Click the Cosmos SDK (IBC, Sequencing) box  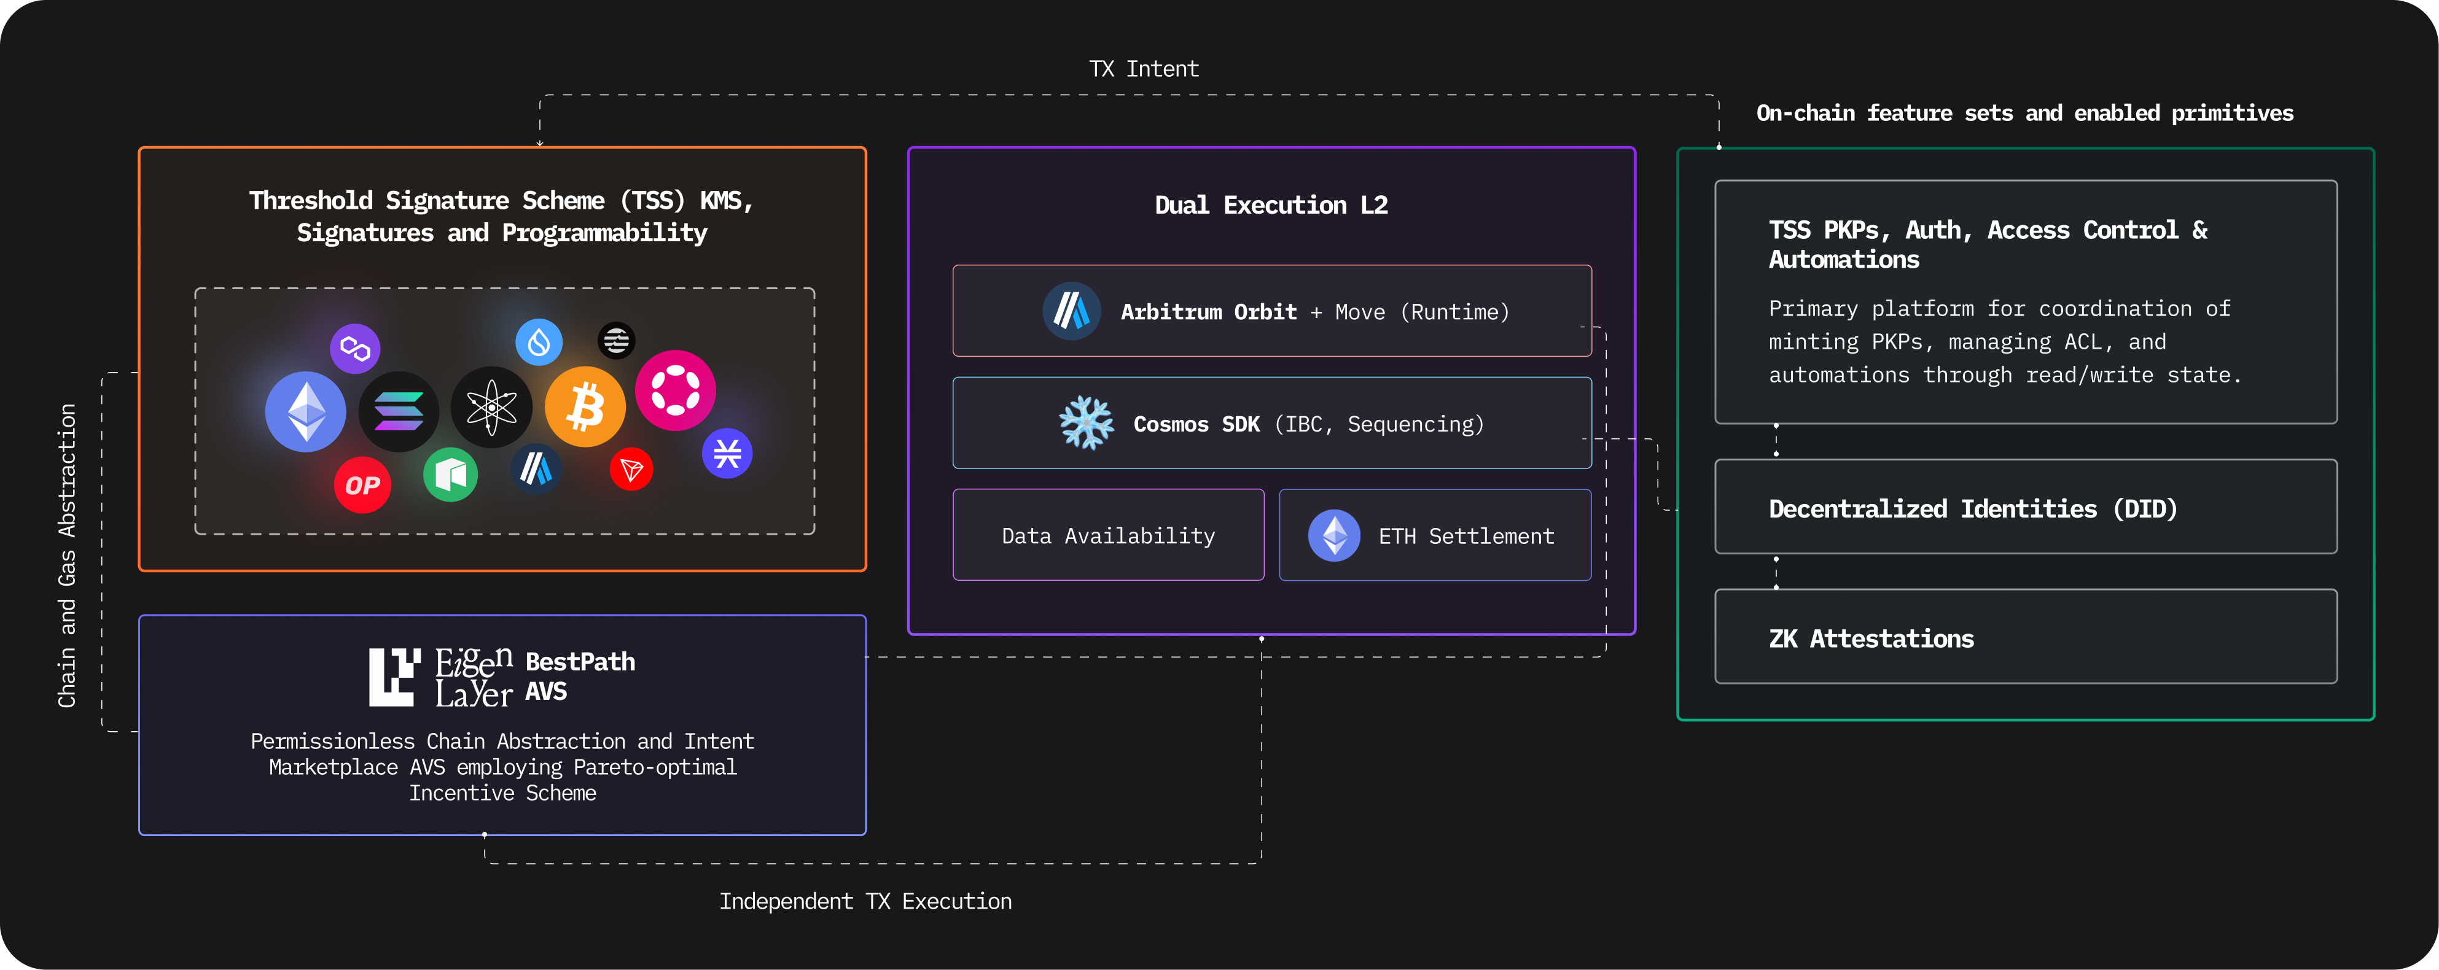coord(1271,422)
